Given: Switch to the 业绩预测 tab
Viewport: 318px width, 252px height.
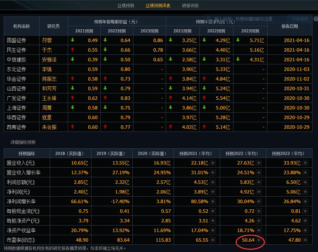Looking at the screenshot, I should [125, 6].
